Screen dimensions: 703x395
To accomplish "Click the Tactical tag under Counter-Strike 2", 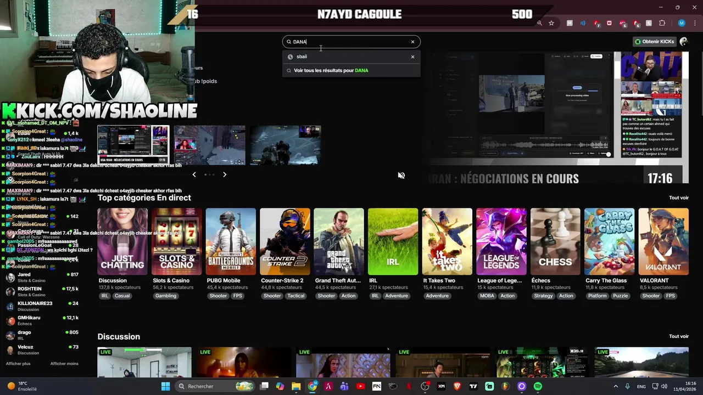I will [295, 296].
